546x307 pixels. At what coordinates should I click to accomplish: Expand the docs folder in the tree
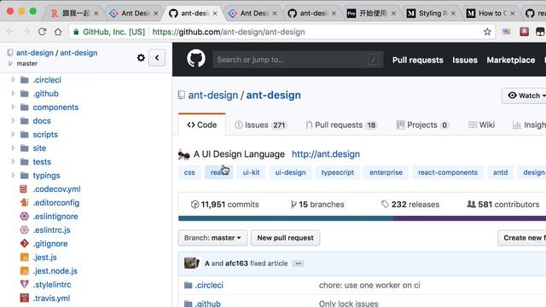(14, 120)
